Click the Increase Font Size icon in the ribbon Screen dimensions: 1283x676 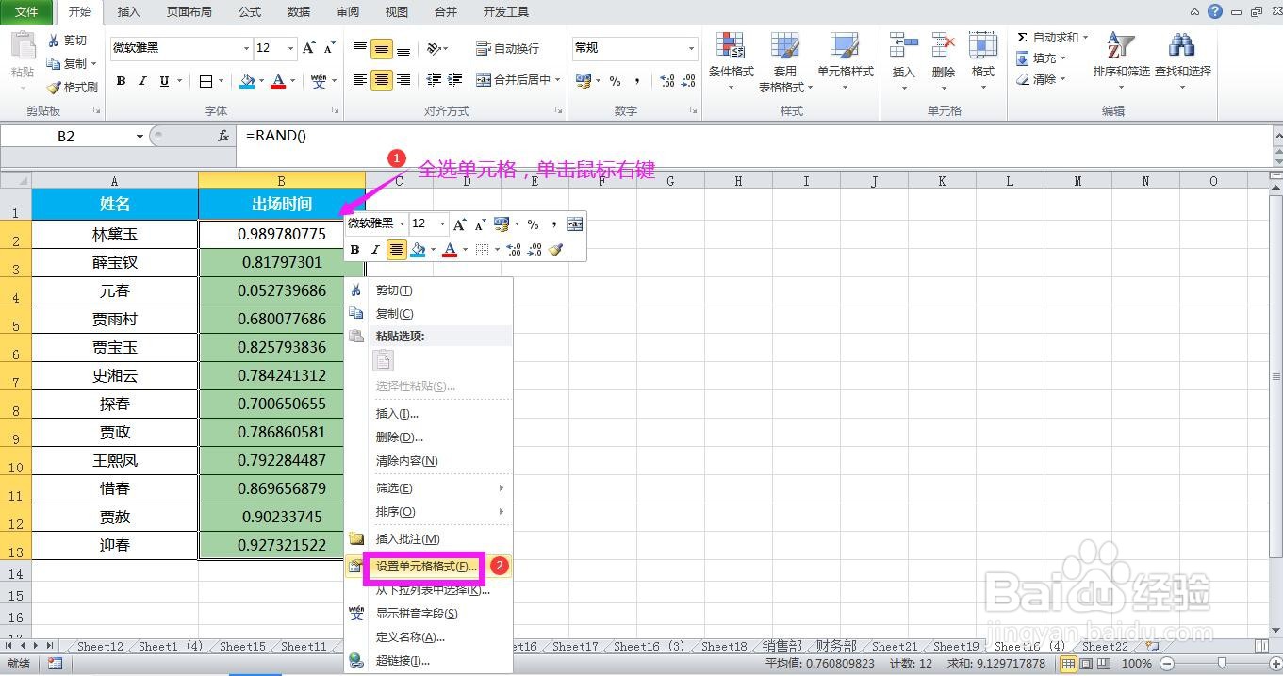click(x=310, y=48)
